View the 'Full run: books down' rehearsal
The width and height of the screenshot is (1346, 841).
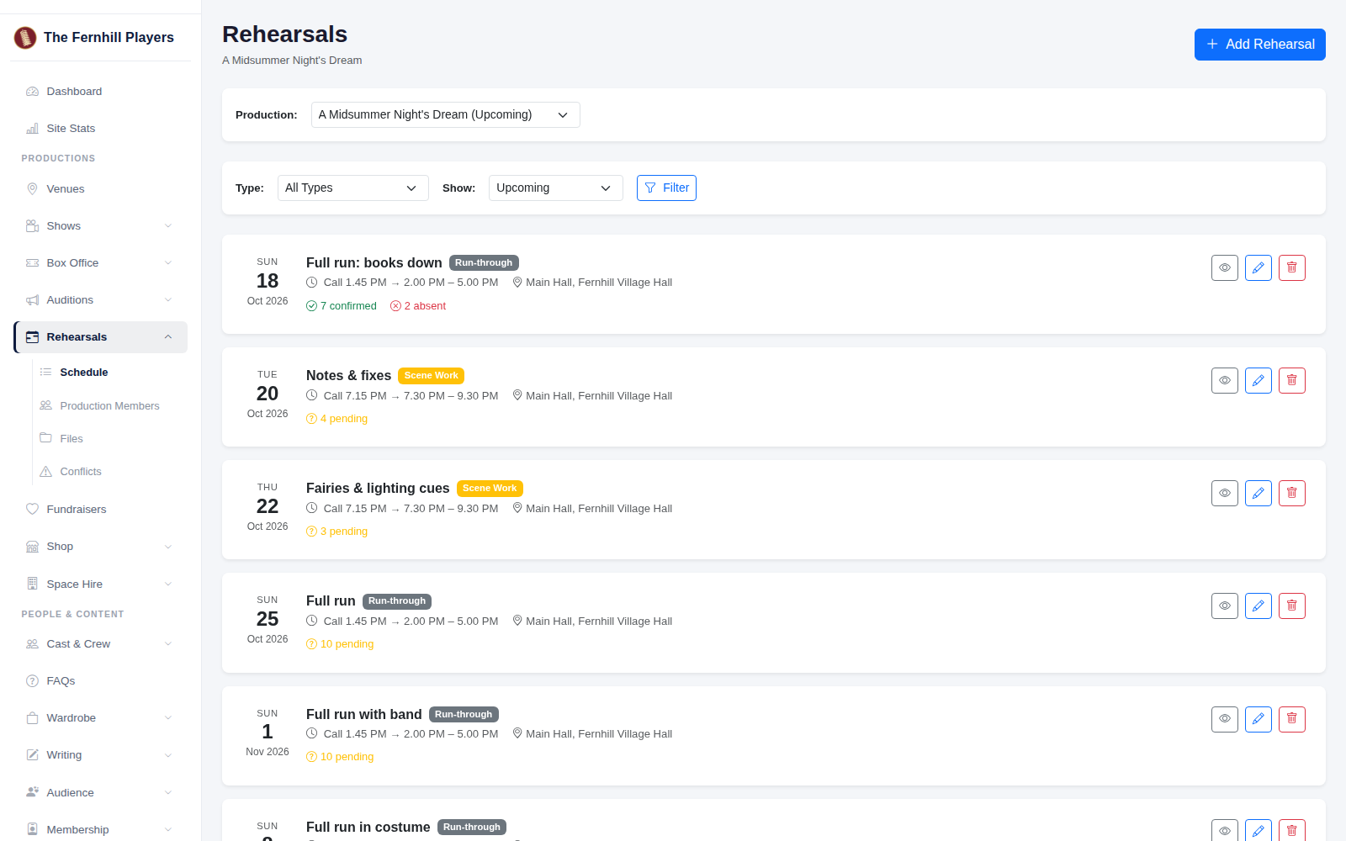[x=1225, y=267]
